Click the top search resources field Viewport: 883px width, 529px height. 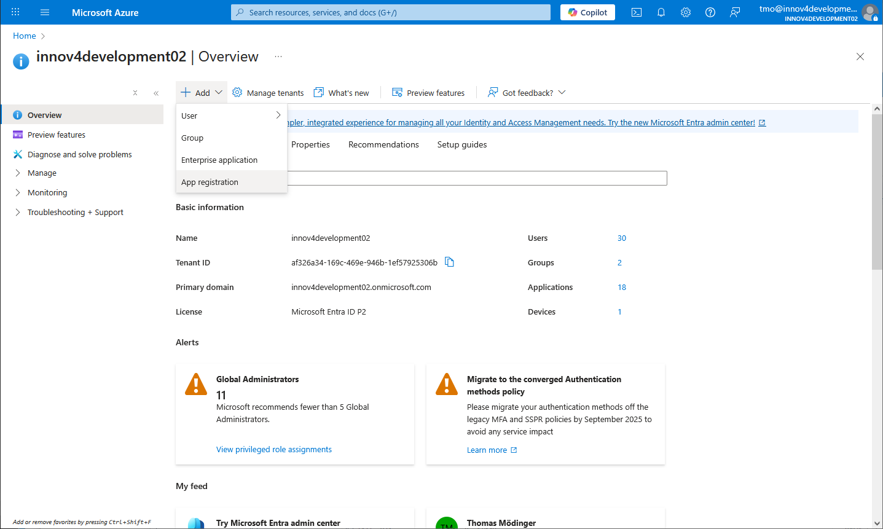point(391,12)
